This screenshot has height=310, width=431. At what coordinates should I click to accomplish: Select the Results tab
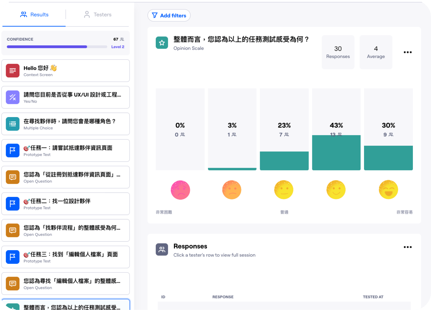point(34,15)
